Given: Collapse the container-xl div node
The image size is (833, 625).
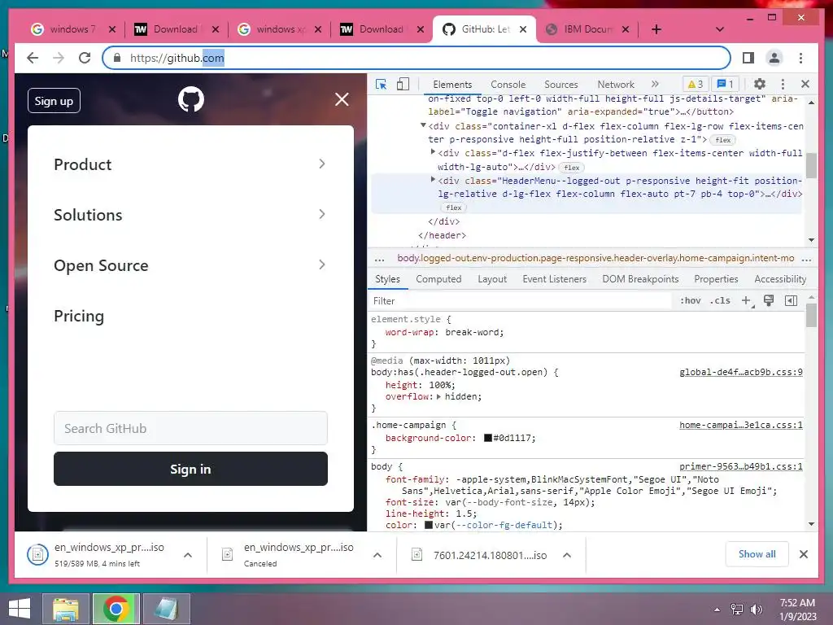Looking at the screenshot, I should [423, 125].
